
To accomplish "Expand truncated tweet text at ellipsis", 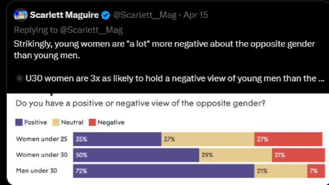I will coord(321,79).
